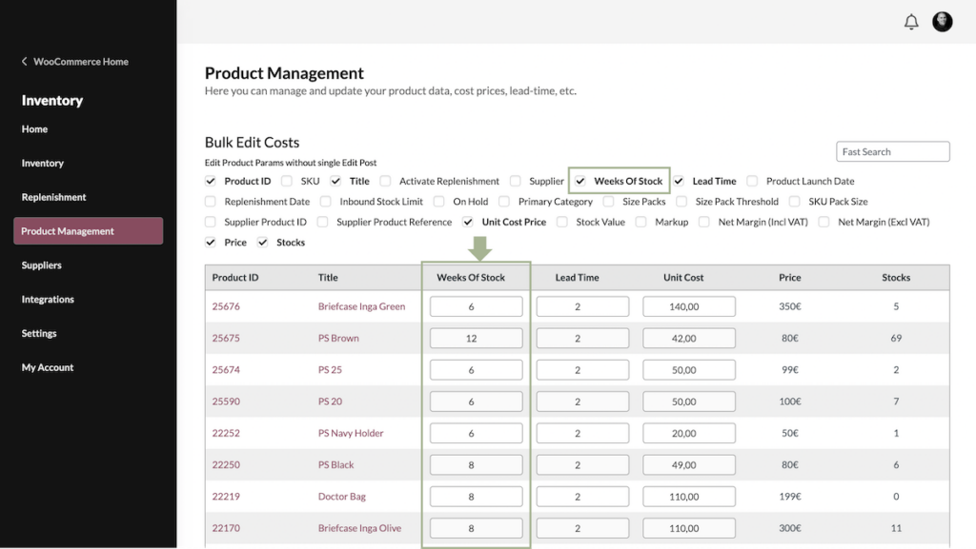Edit Unit Cost for Briefcase Inga Olive

pos(689,528)
